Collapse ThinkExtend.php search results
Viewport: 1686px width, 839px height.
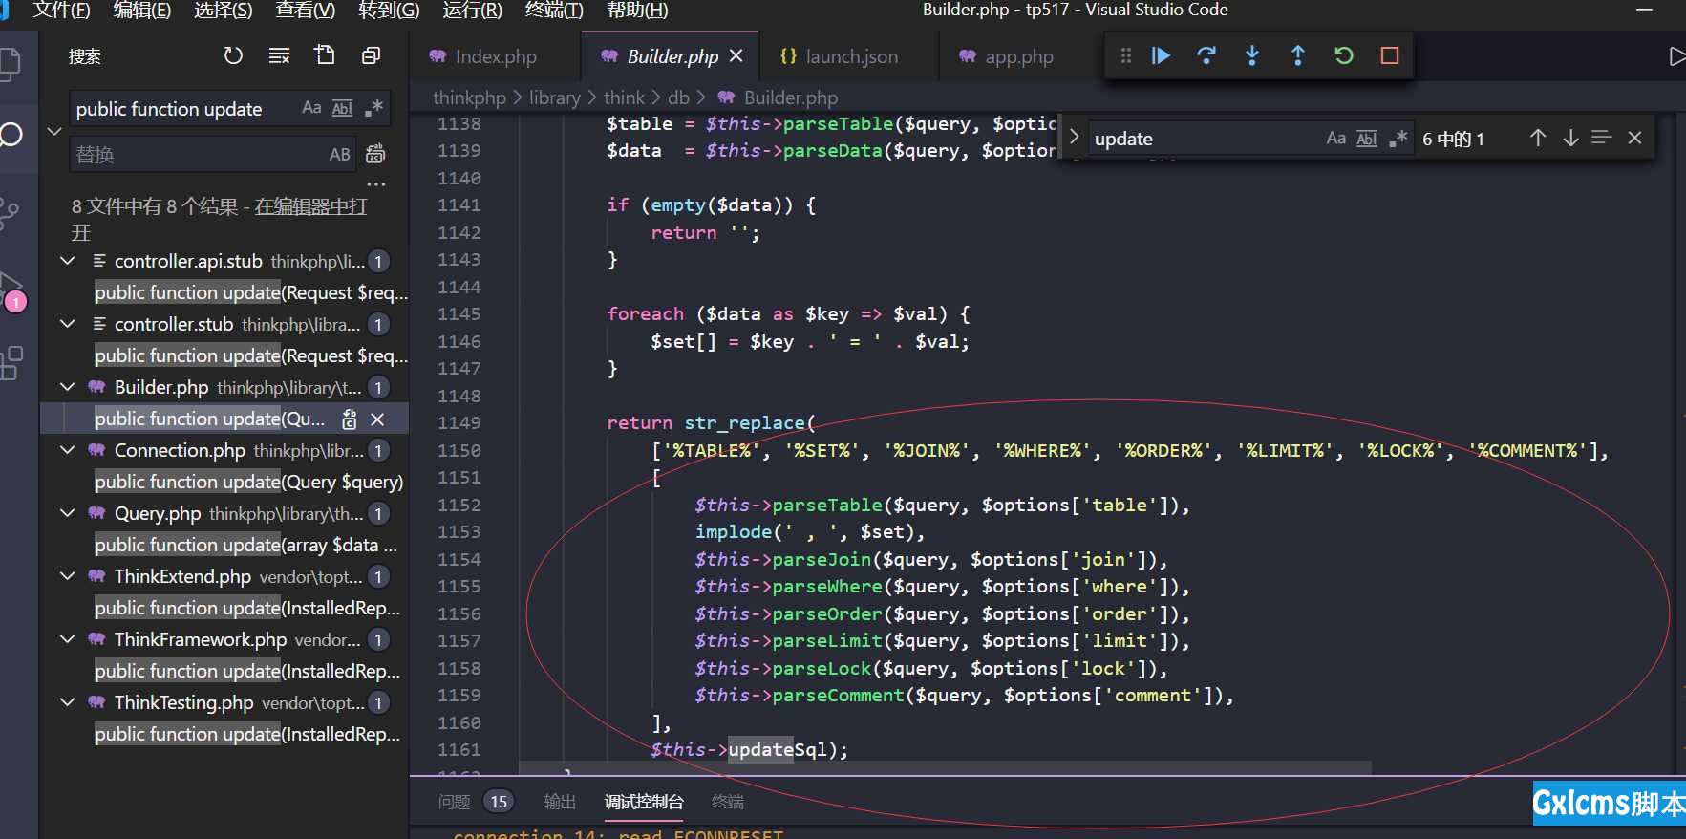[68, 576]
